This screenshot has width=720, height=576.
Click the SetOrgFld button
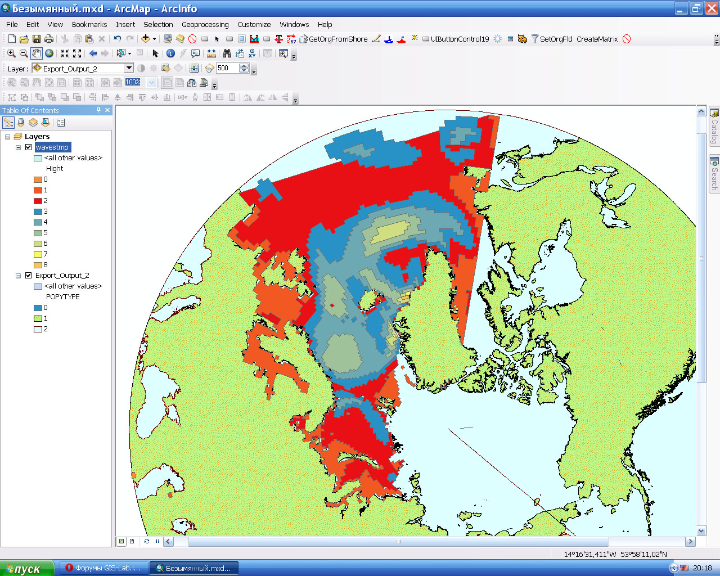pyautogui.click(x=556, y=39)
